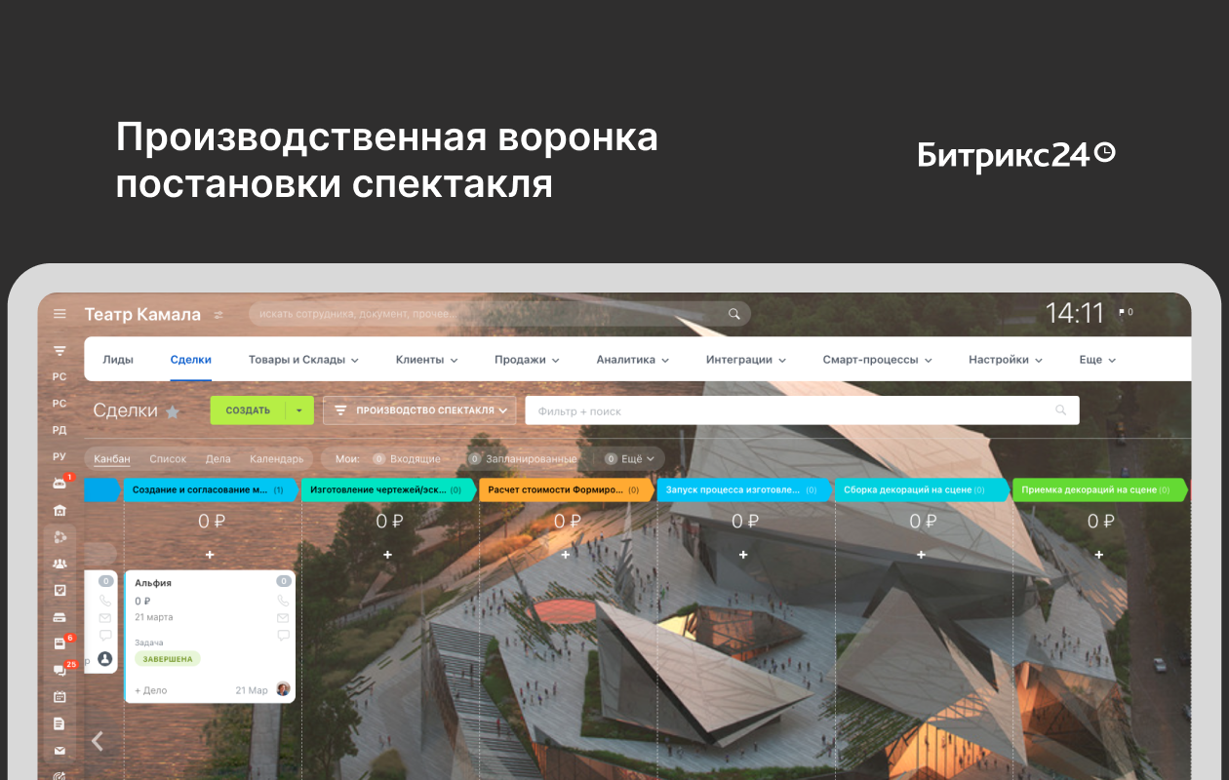Click plus under Запуск процесса column
1229x780 pixels.
[x=743, y=555]
